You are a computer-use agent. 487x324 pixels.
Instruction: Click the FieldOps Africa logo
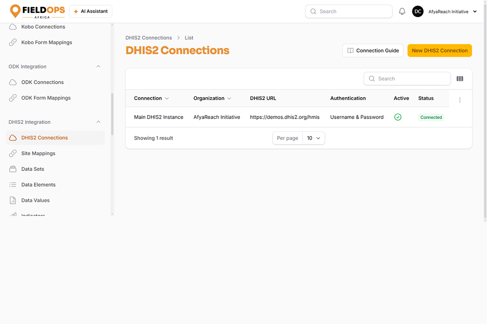click(x=37, y=11)
